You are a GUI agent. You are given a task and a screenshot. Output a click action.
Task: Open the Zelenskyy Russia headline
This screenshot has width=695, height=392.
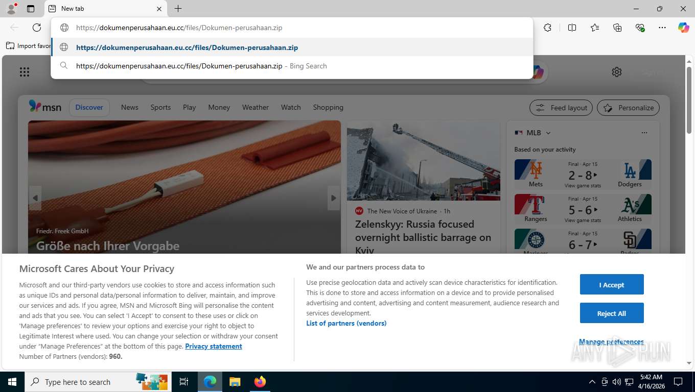(423, 237)
